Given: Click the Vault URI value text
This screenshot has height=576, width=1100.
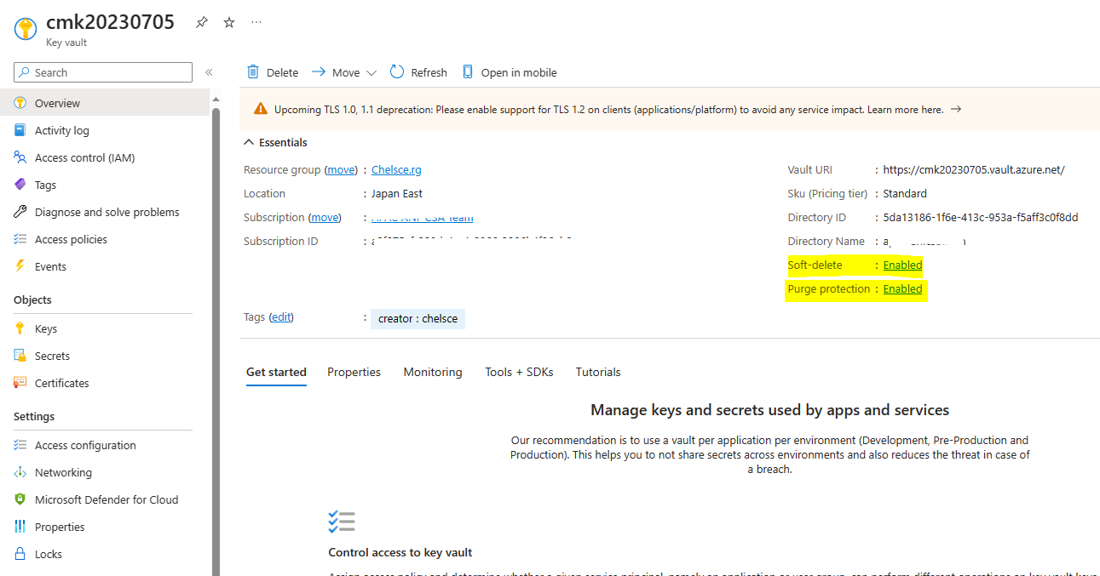Looking at the screenshot, I should click(x=974, y=169).
